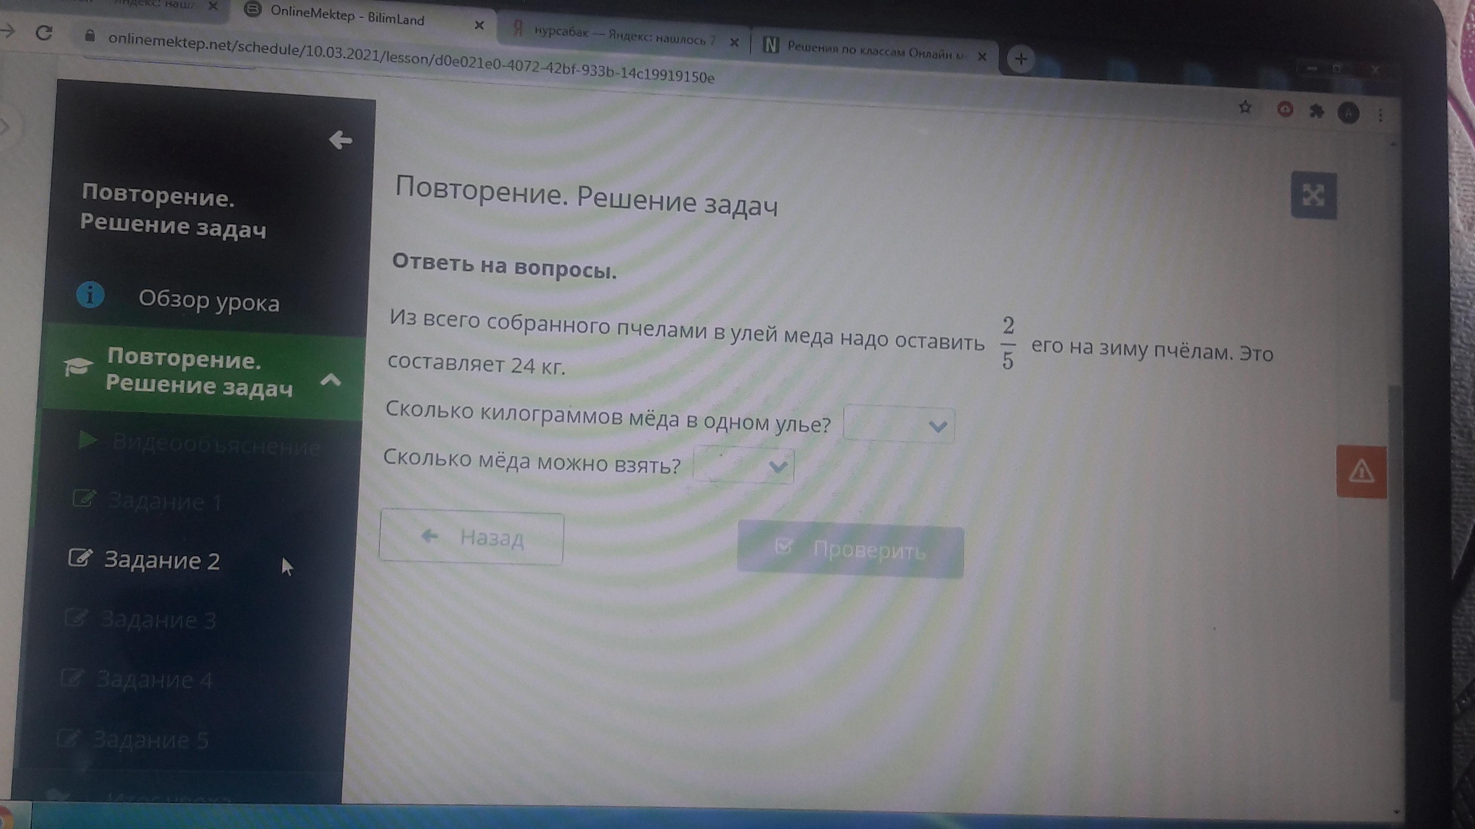This screenshot has height=829, width=1475.
Task: Open a new browser tab
Action: (1020, 58)
